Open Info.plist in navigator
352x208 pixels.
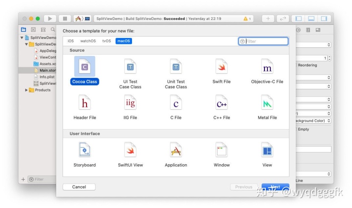(x=44, y=76)
